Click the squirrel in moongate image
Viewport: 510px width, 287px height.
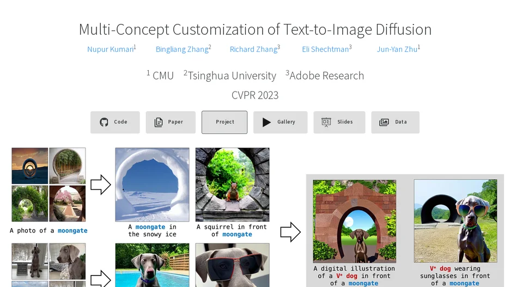pos(232,185)
